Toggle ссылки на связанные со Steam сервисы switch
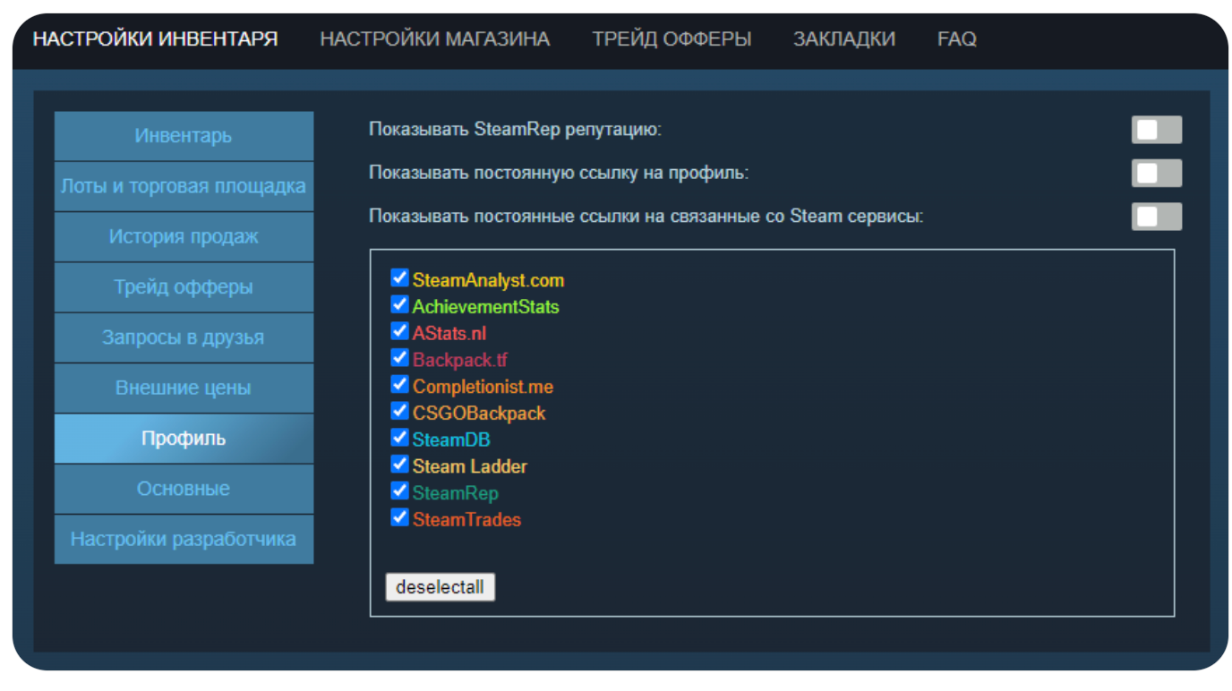Screen dimensions: 1232x691 pos(1157,217)
